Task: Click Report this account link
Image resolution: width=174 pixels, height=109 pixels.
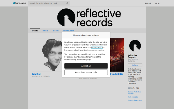Action: 135,100
